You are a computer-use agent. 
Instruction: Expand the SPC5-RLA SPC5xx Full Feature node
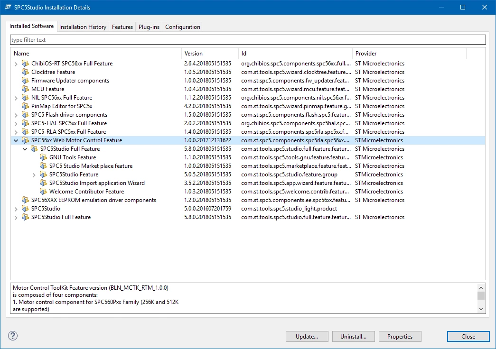(x=16, y=132)
